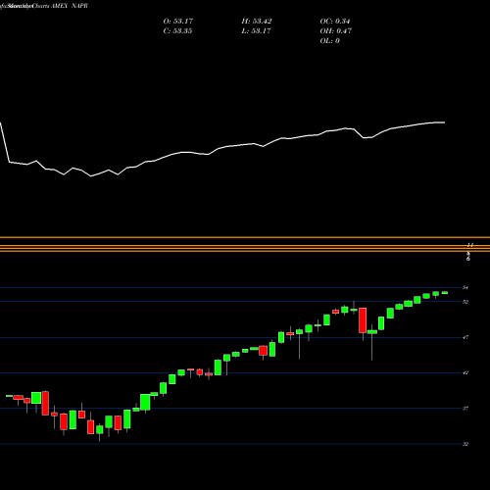Click the end point of the white line chart

point(444,122)
